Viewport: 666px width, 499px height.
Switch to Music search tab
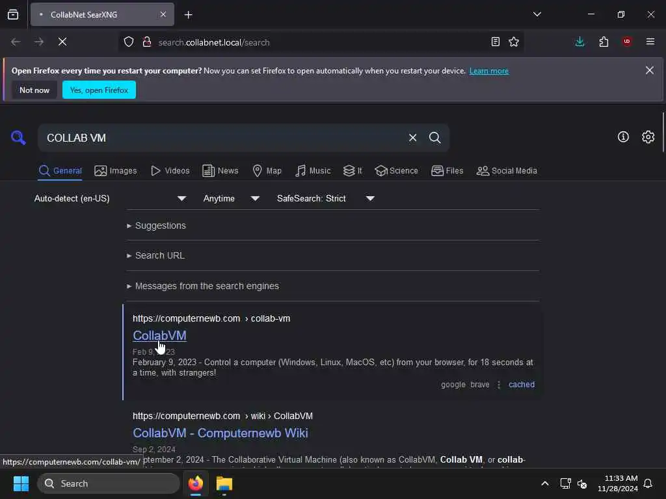(313, 171)
